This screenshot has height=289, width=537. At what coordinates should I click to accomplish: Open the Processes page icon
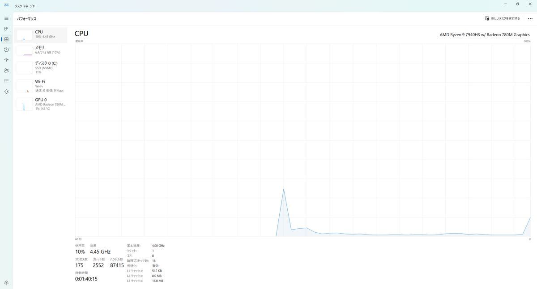[6, 29]
